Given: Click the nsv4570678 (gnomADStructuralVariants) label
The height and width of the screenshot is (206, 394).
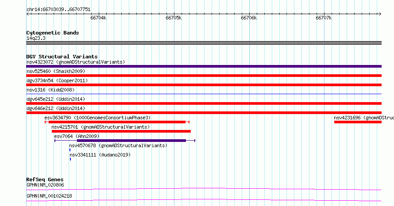Looking at the screenshot, I should (x=118, y=145).
